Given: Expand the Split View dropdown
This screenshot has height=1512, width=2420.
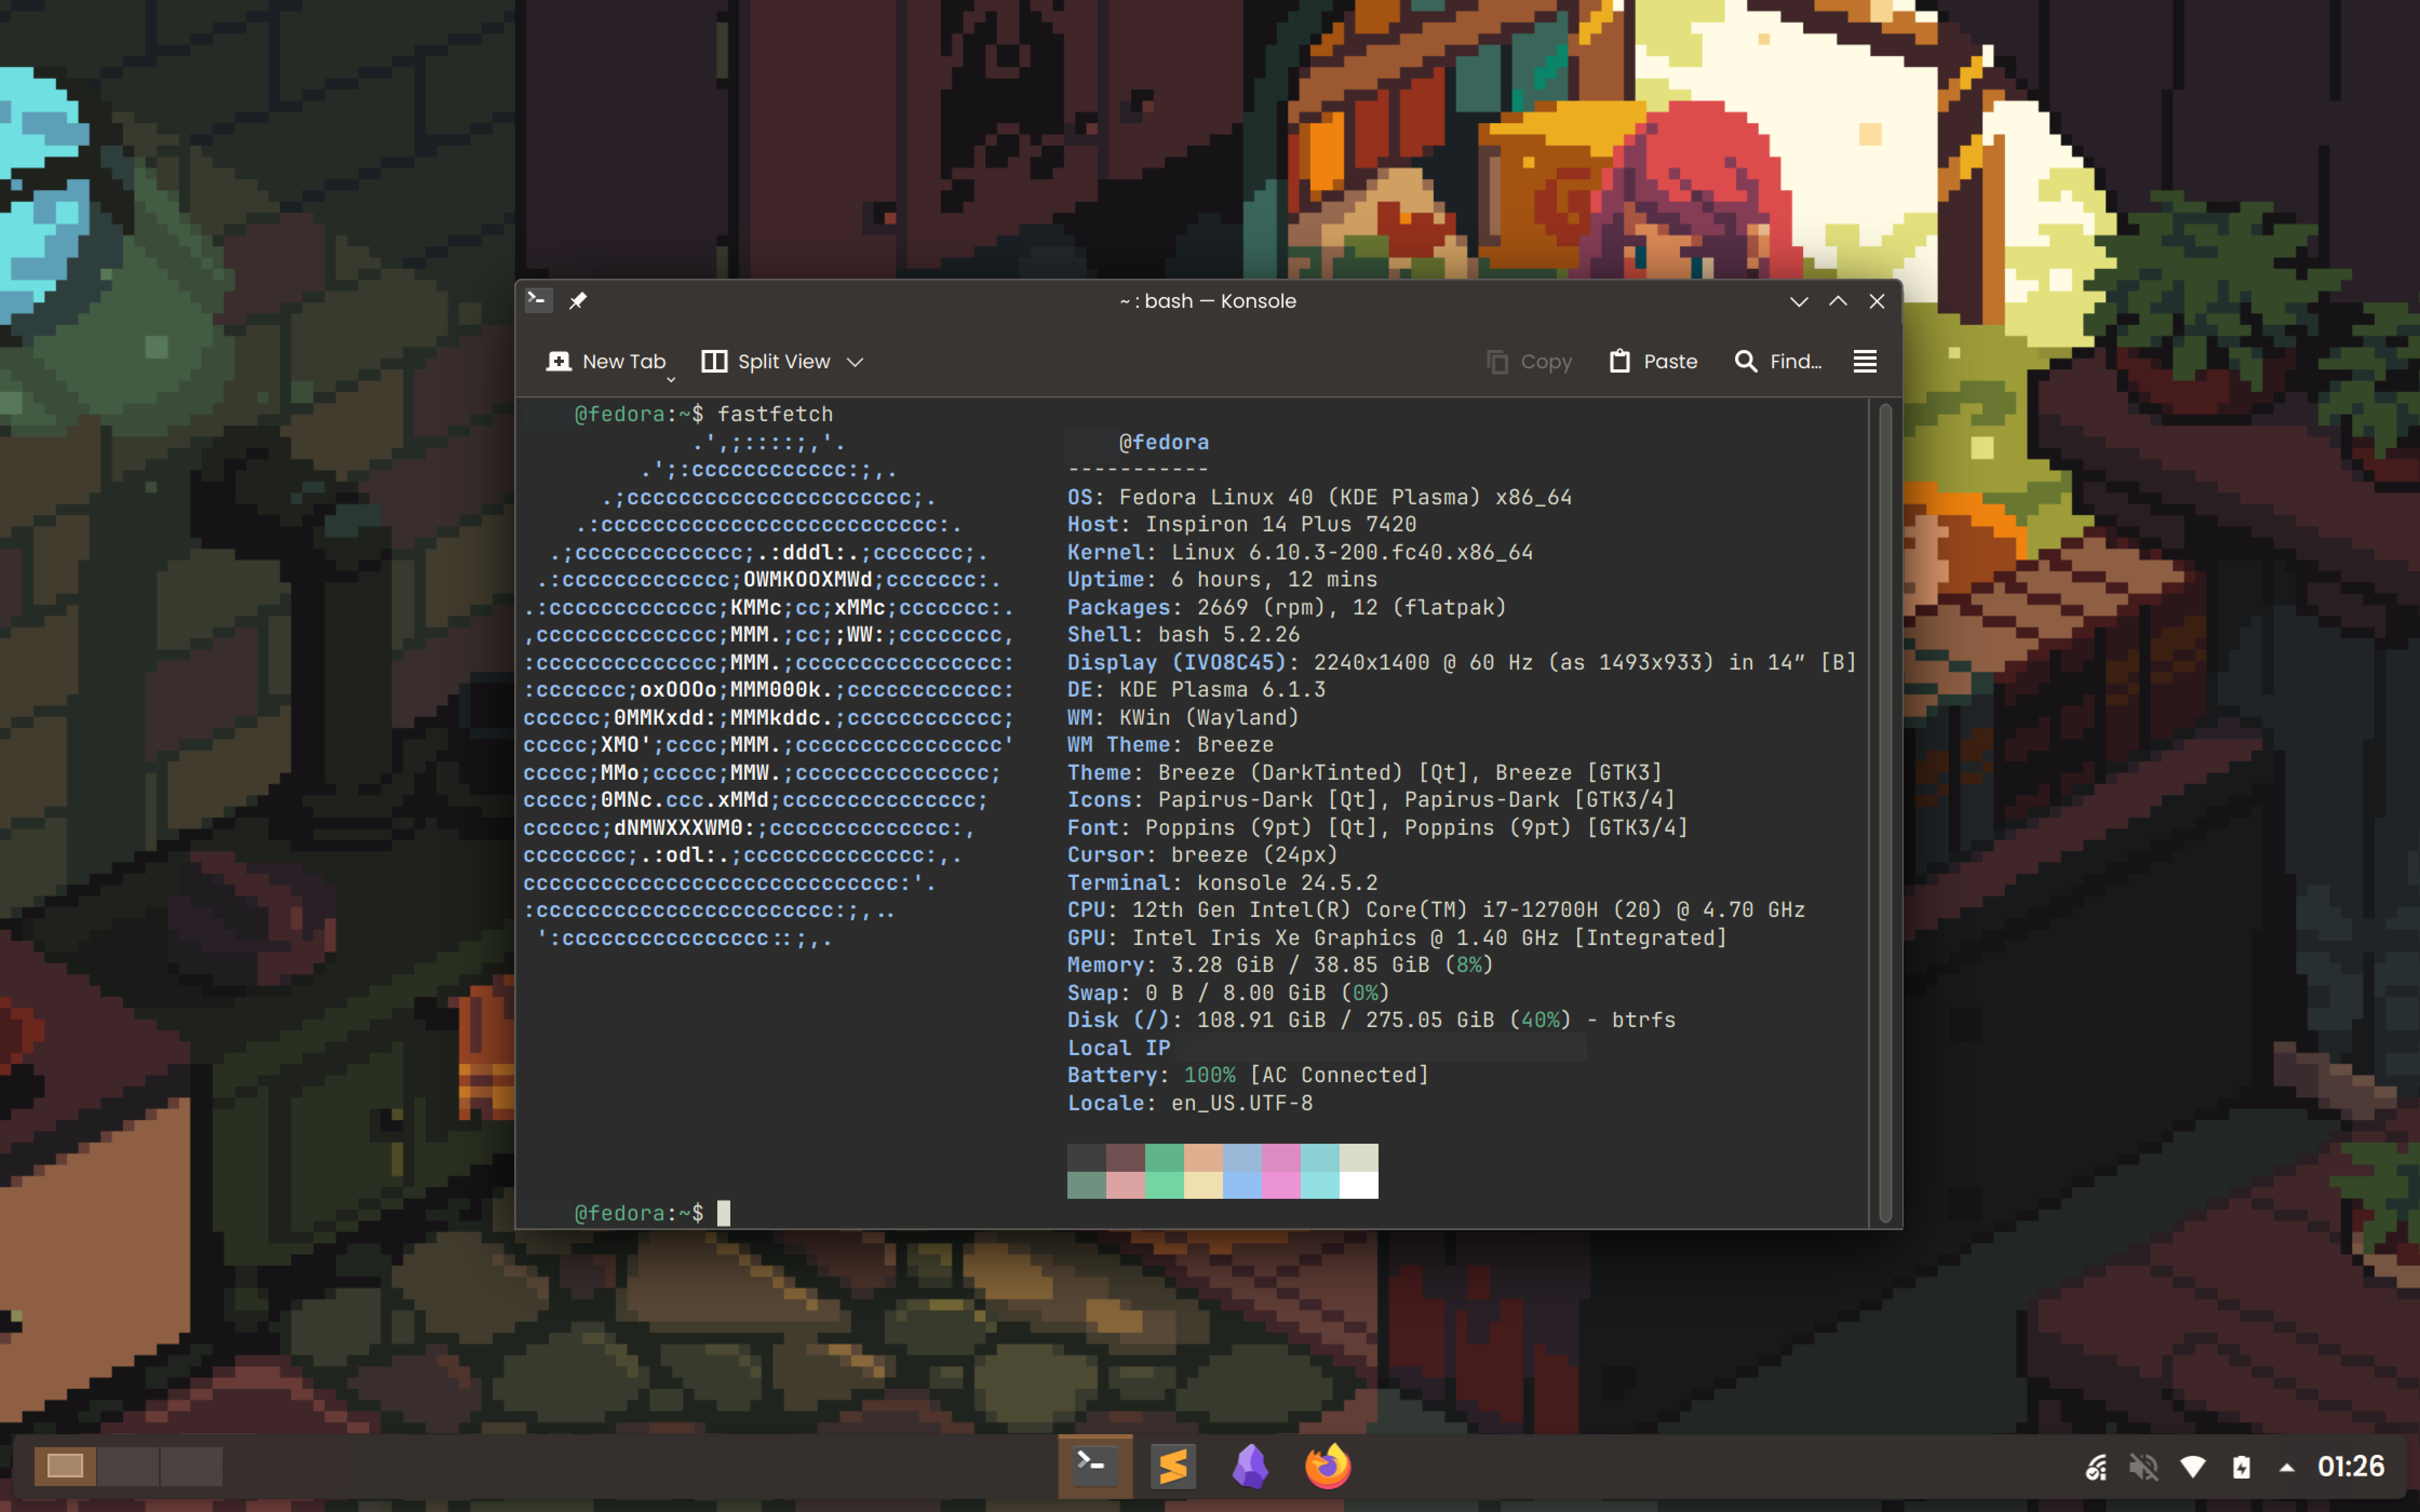Looking at the screenshot, I should point(855,362).
